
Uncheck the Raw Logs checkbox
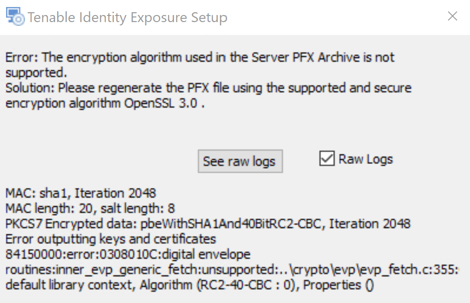[327, 158]
